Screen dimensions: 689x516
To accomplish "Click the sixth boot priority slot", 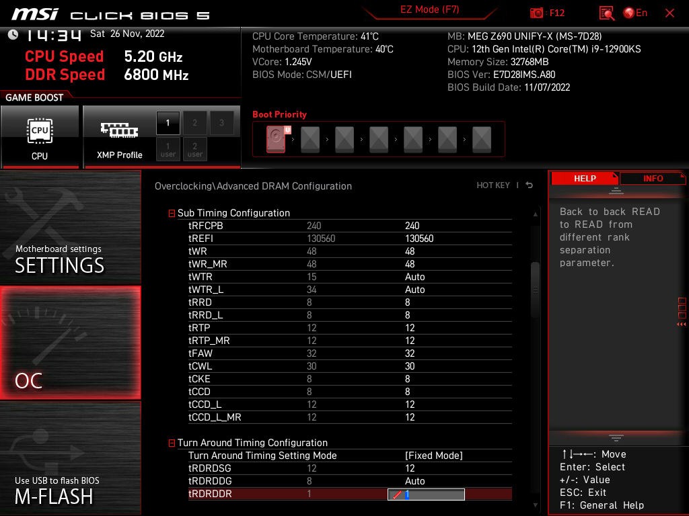I will (447, 139).
